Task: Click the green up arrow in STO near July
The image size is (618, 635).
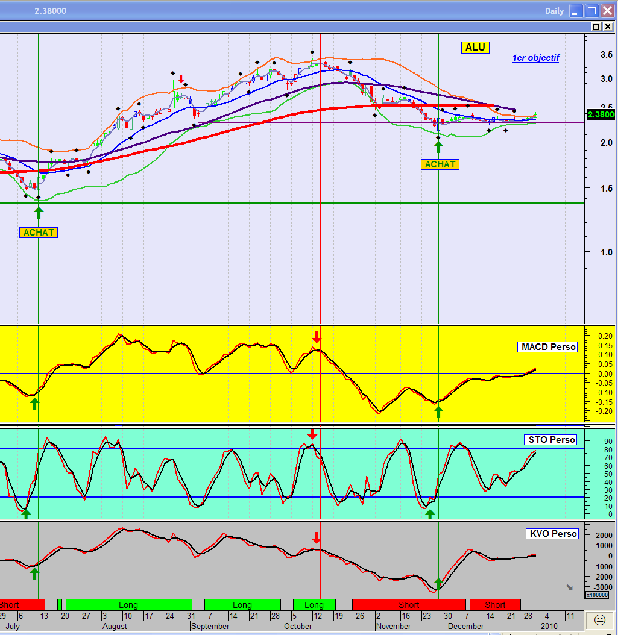Action: tap(26, 514)
